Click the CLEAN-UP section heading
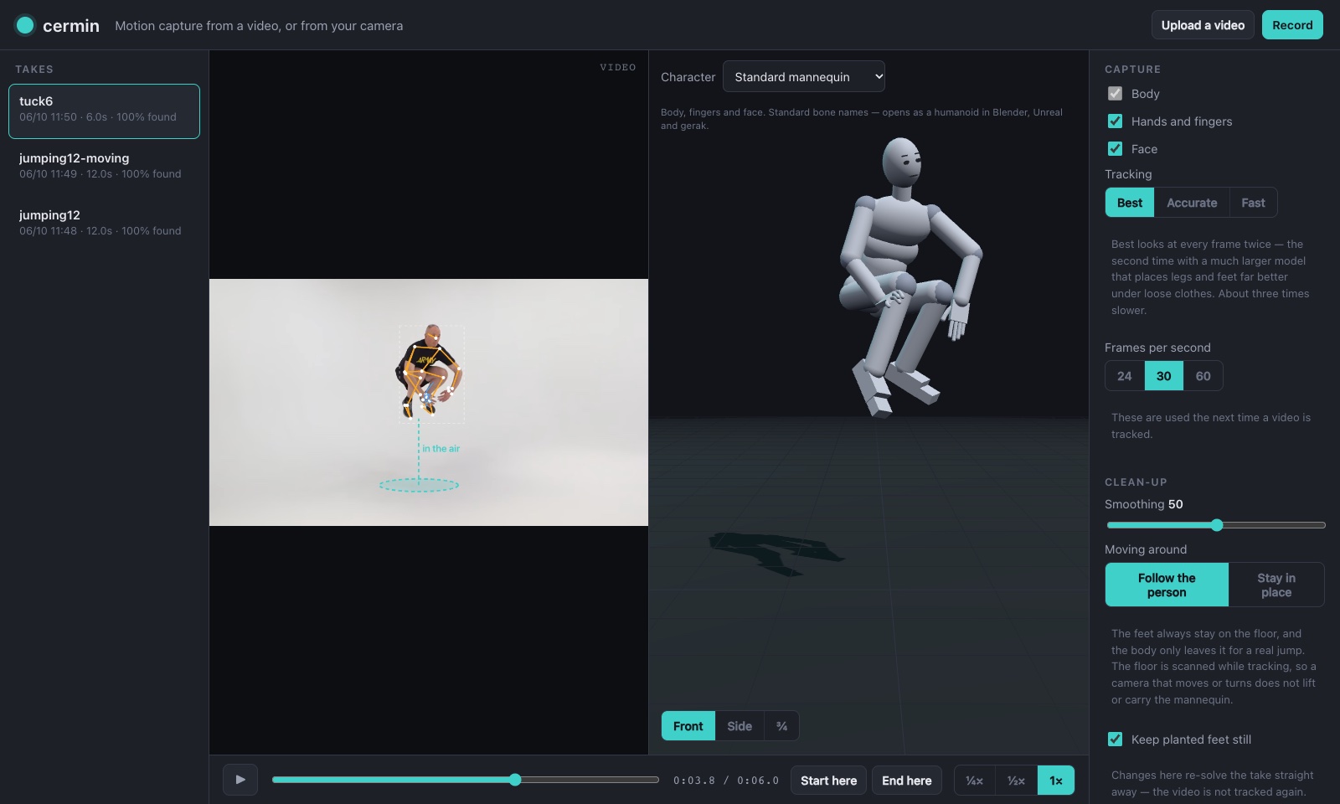 (1136, 482)
